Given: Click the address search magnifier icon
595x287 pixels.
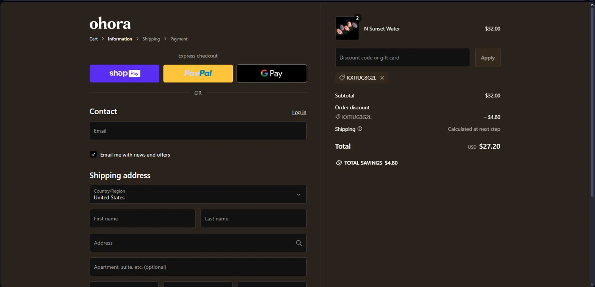Looking at the screenshot, I should pos(299,243).
